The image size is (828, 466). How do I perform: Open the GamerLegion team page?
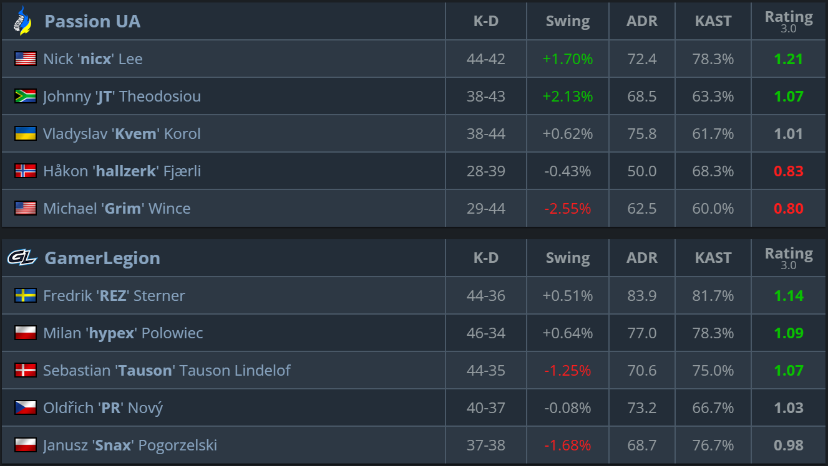(x=102, y=258)
